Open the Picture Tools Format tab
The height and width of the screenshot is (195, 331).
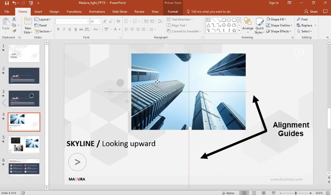[173, 12]
